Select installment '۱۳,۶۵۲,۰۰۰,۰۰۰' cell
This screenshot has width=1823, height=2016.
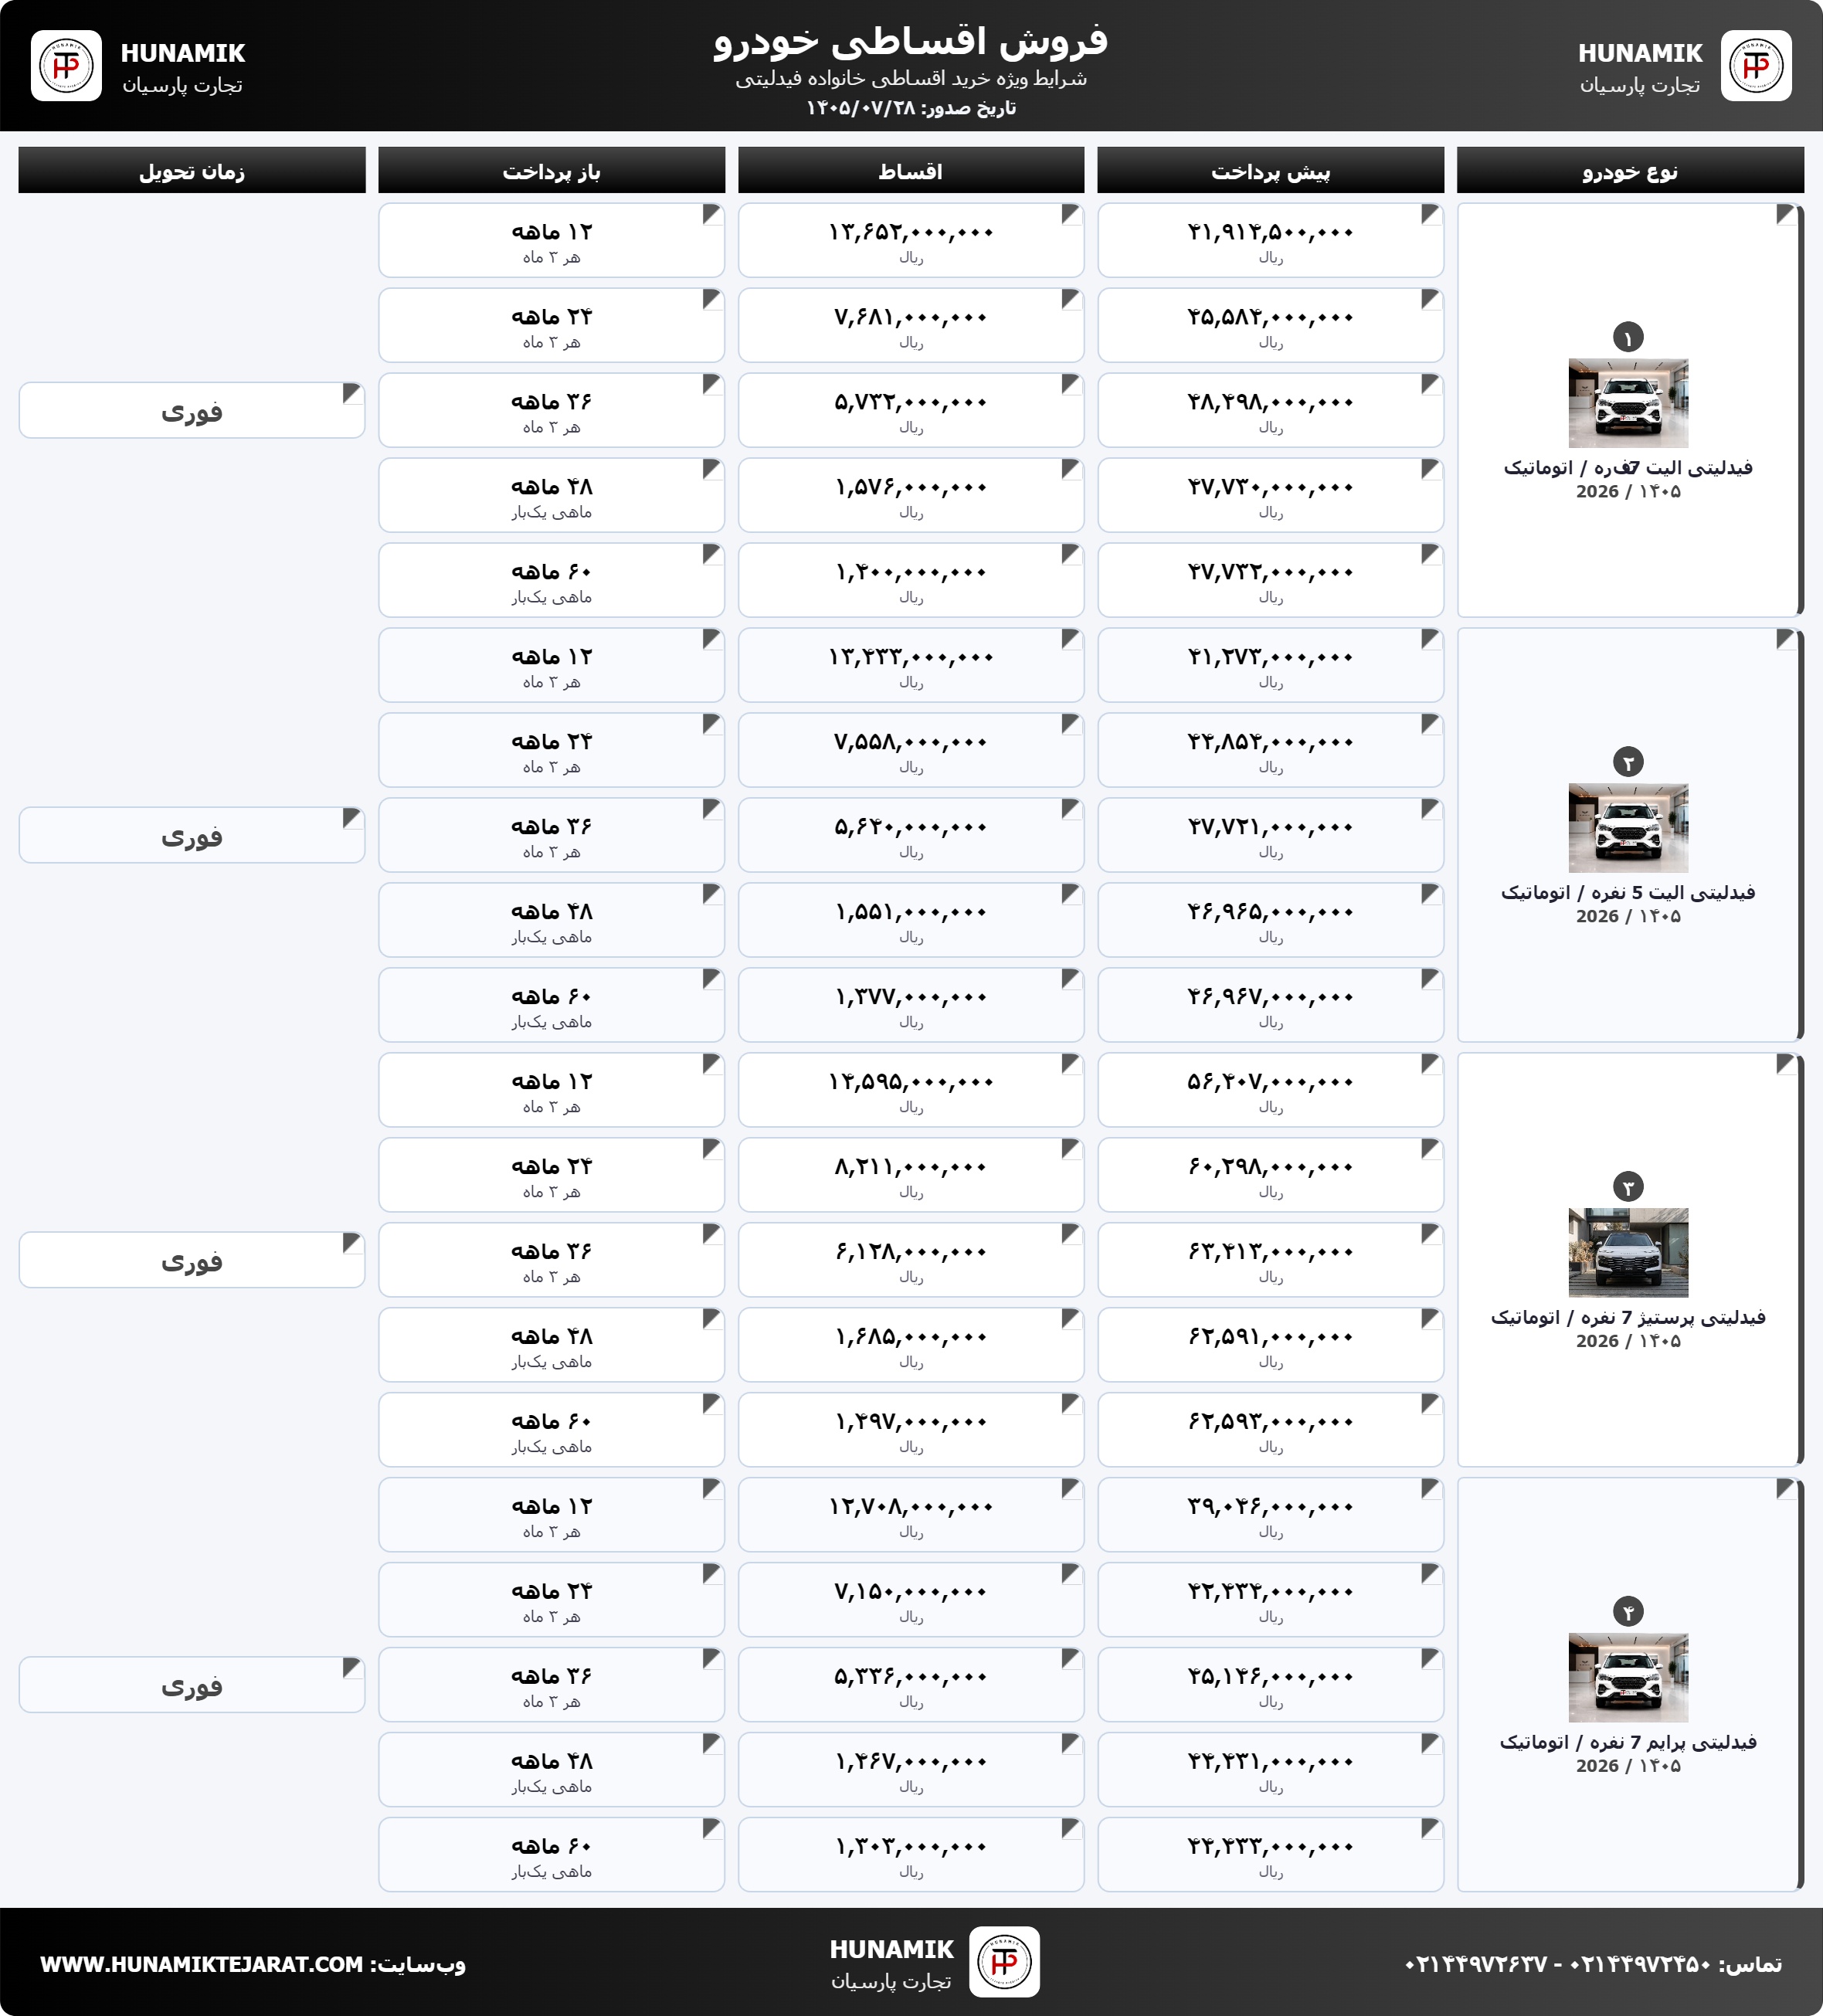point(911,240)
